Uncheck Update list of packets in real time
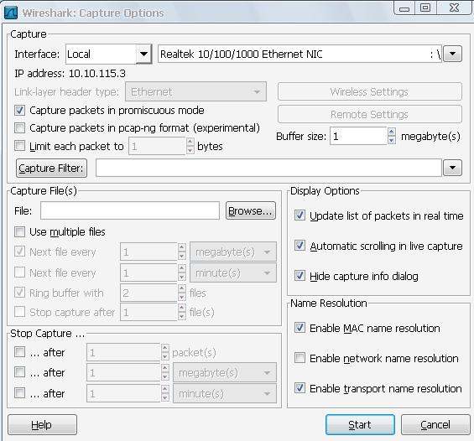The image size is (474, 441). [300, 215]
